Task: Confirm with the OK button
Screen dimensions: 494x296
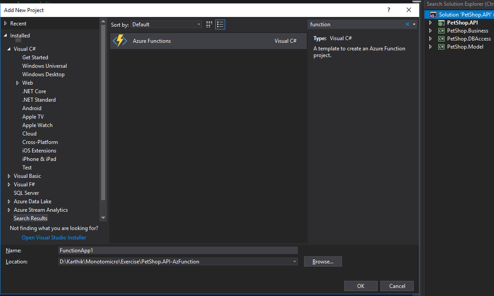Action: click(361, 286)
